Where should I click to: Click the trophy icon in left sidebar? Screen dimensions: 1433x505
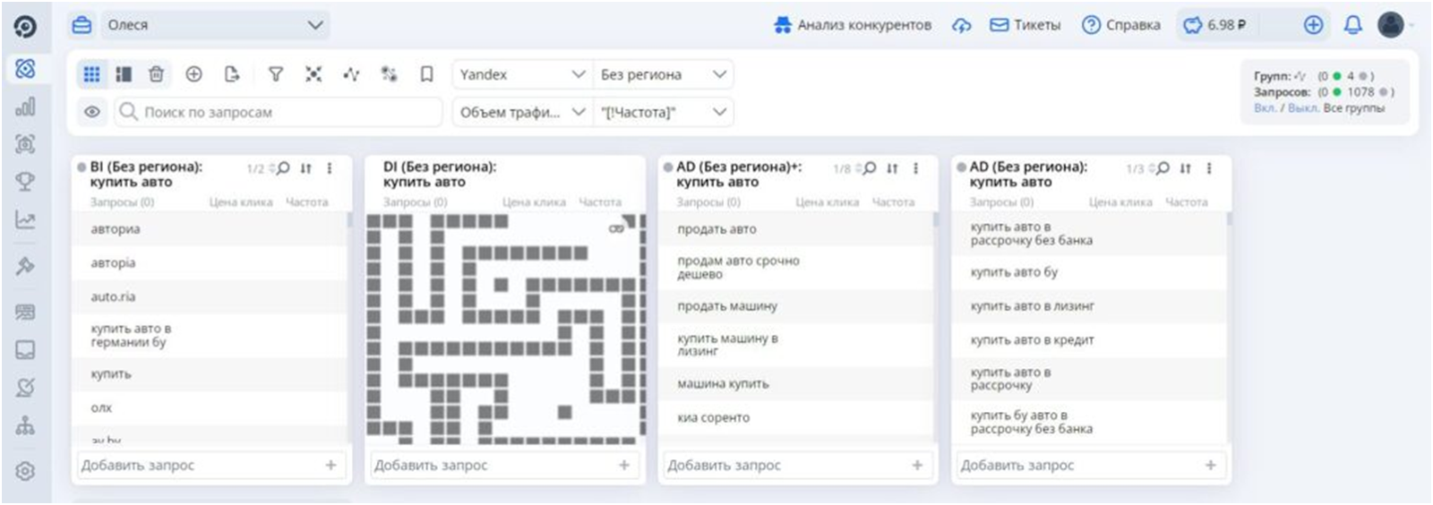click(25, 181)
